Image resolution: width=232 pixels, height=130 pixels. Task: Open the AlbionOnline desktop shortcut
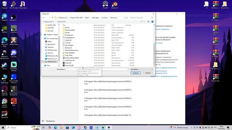pos(14,41)
